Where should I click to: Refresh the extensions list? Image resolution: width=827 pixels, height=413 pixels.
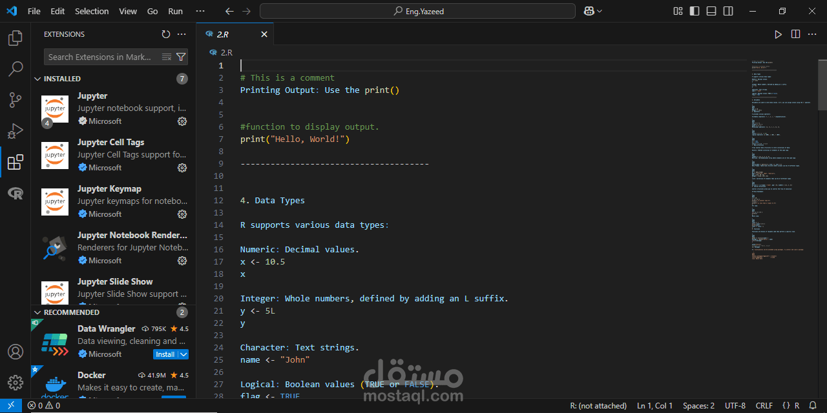tap(166, 34)
